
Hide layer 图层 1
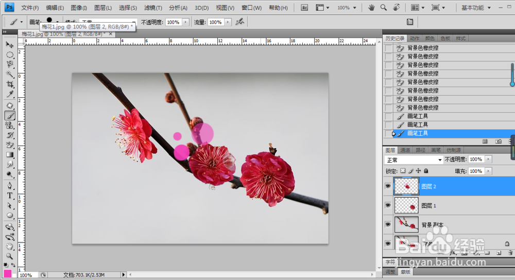tap(388, 205)
